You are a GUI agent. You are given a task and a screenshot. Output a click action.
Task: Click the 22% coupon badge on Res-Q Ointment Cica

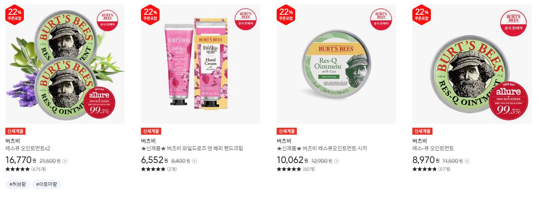tap(286, 14)
